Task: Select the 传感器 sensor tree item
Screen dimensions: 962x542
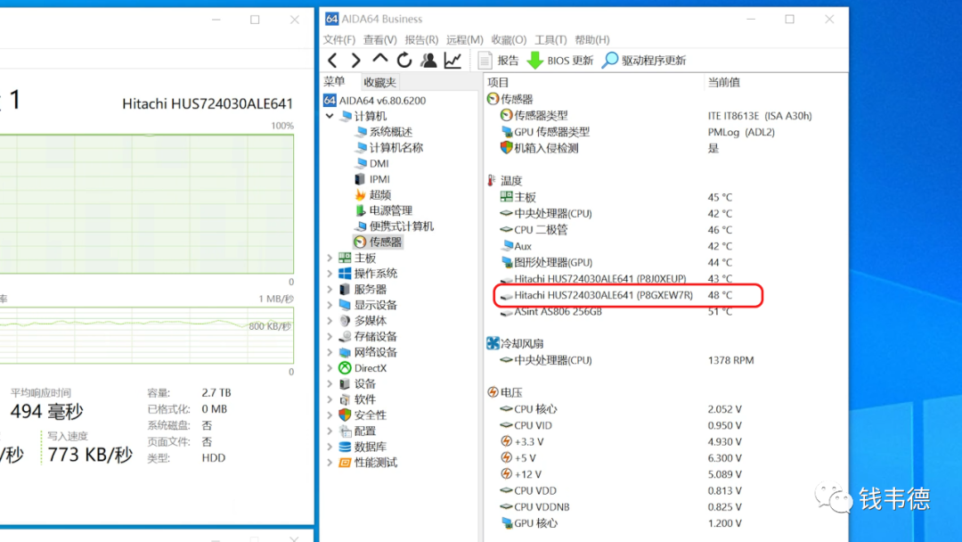Action: tap(378, 242)
